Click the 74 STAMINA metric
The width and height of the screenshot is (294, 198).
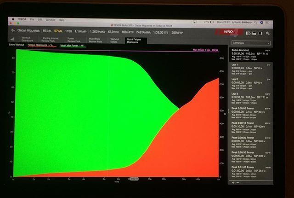[143, 32]
